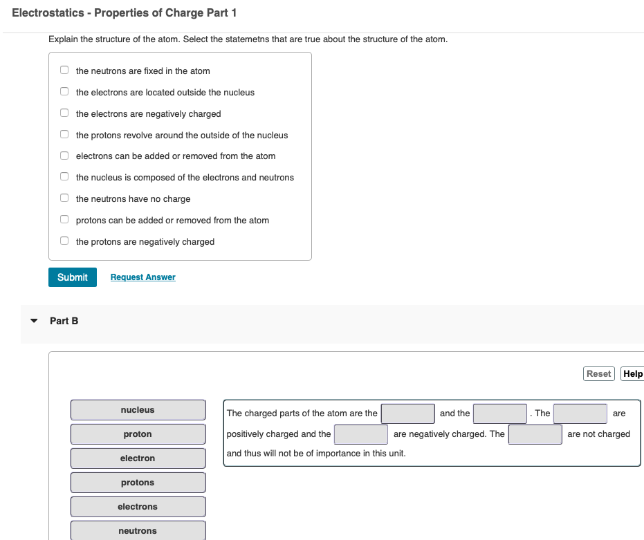Click the blank following 'and the' in the sentence

coord(499,413)
